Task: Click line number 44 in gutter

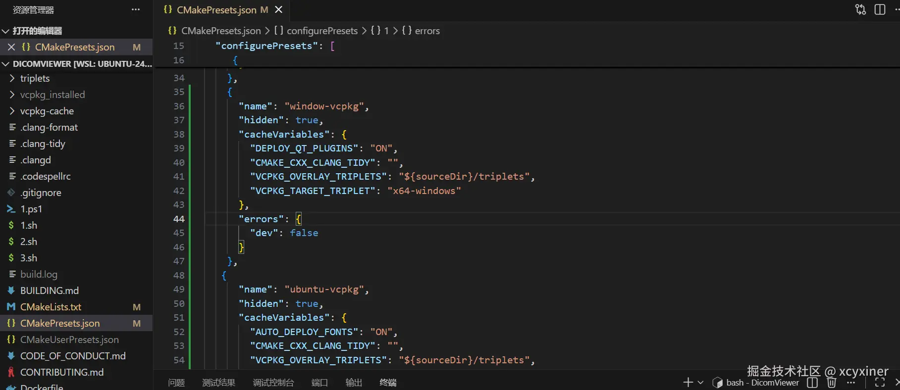Action: click(x=179, y=219)
